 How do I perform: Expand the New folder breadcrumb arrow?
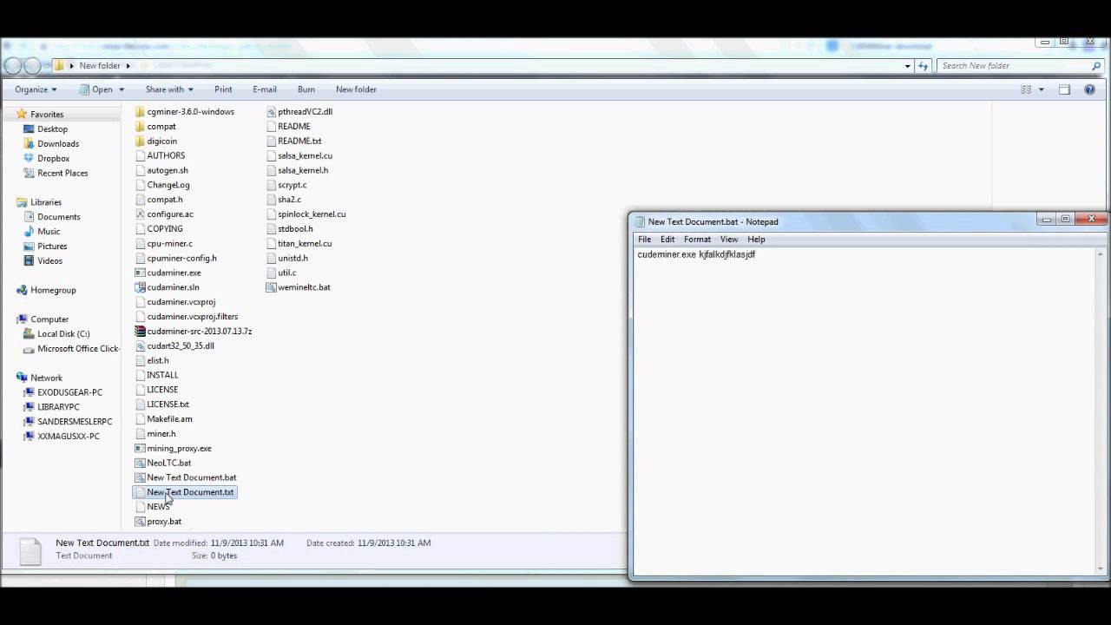coord(128,66)
